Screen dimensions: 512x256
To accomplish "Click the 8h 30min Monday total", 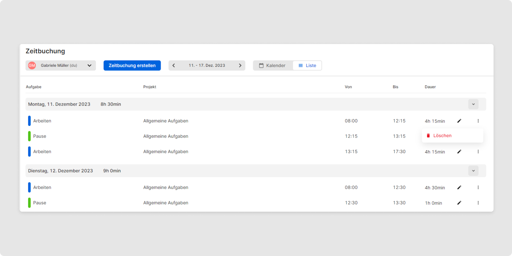I will (111, 104).
